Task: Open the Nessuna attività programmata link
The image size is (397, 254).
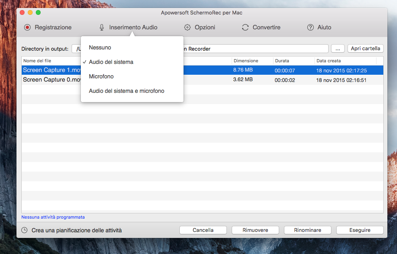Action: (x=53, y=217)
